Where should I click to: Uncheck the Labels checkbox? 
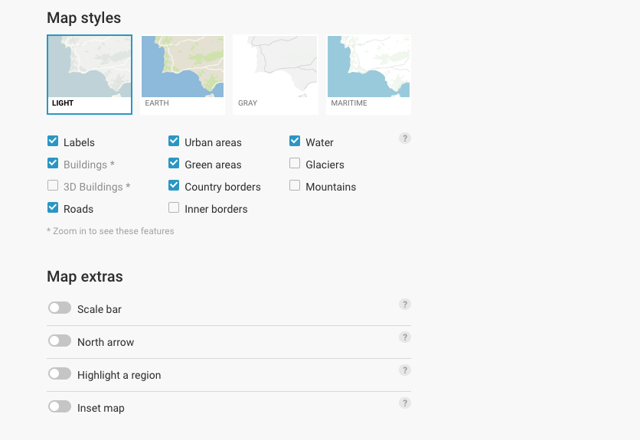53,142
